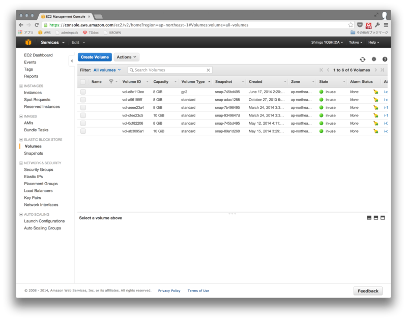The height and width of the screenshot is (320, 407).
Task: Open the Tokyo region selector
Action: (x=355, y=42)
